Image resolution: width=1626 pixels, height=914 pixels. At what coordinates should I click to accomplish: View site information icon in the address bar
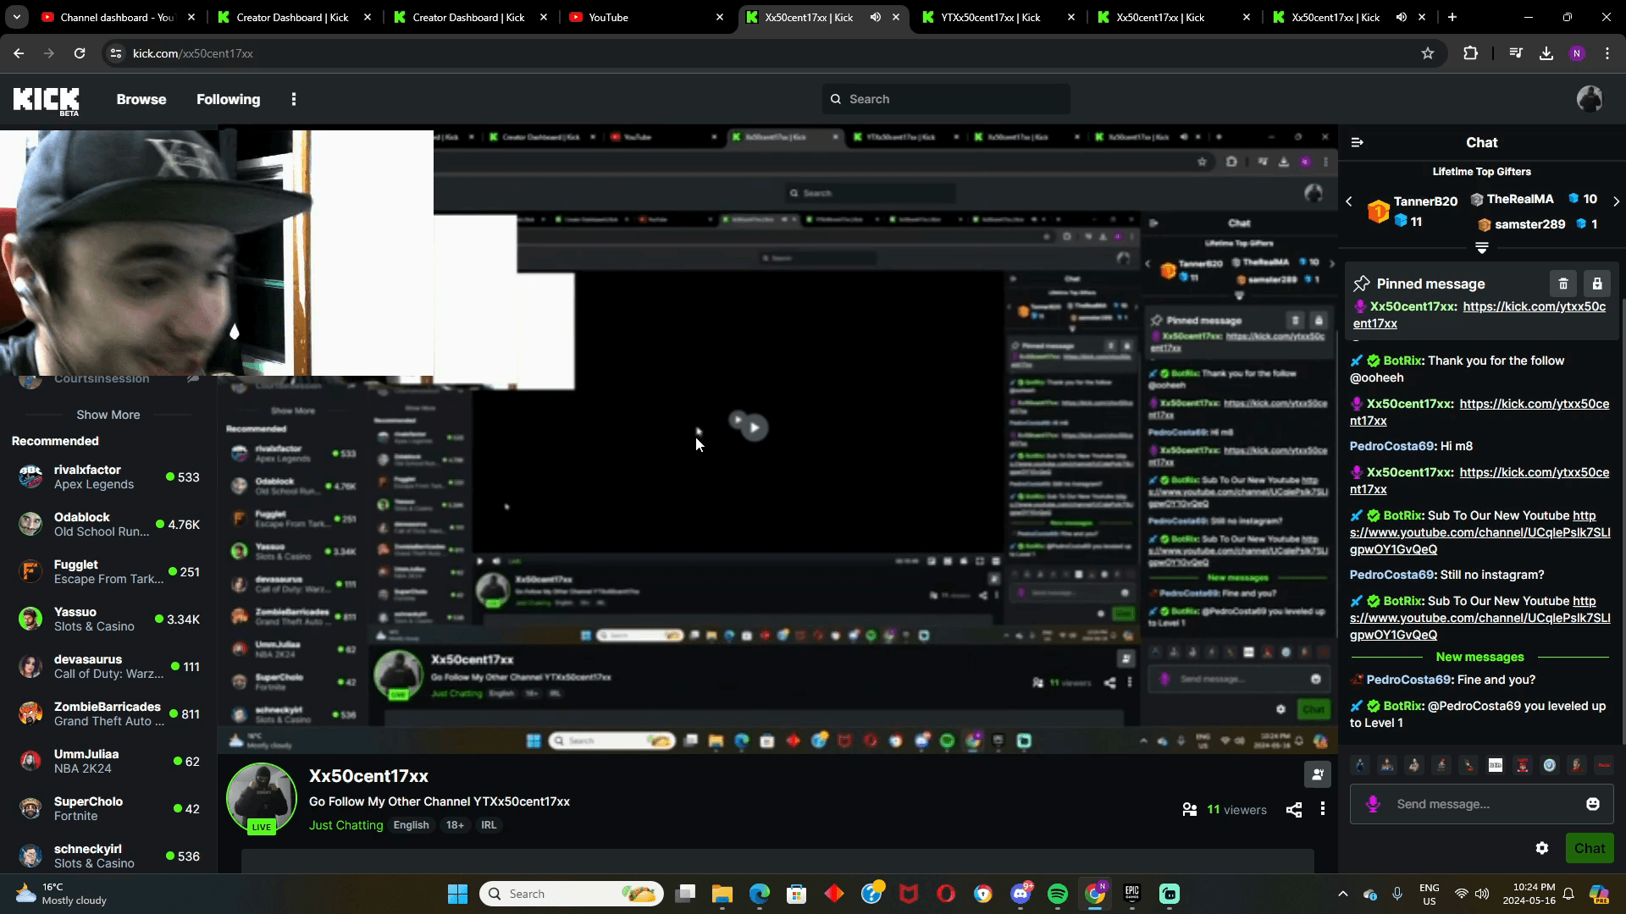(116, 53)
